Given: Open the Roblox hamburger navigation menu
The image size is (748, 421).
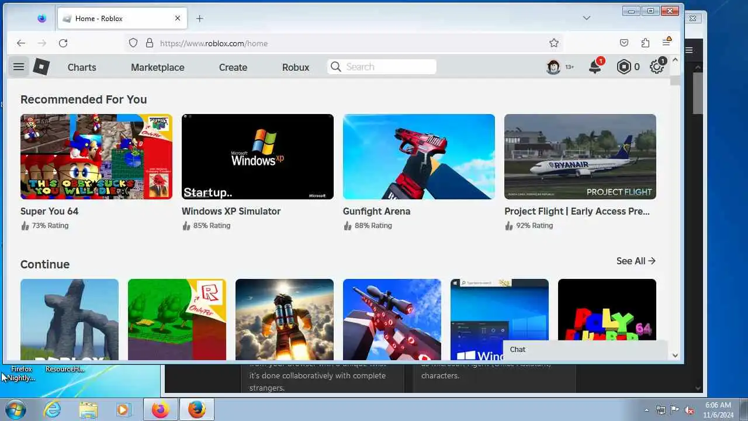Looking at the screenshot, I should 19,67.
